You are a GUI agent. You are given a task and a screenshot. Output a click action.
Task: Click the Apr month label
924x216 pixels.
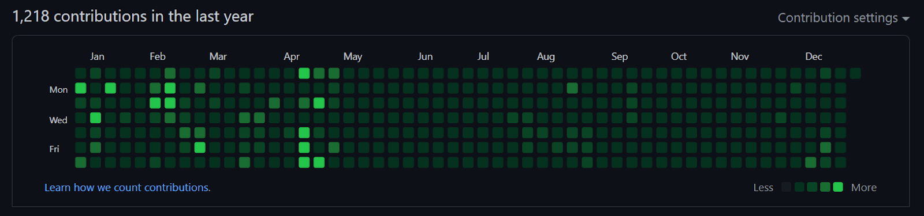click(x=292, y=56)
